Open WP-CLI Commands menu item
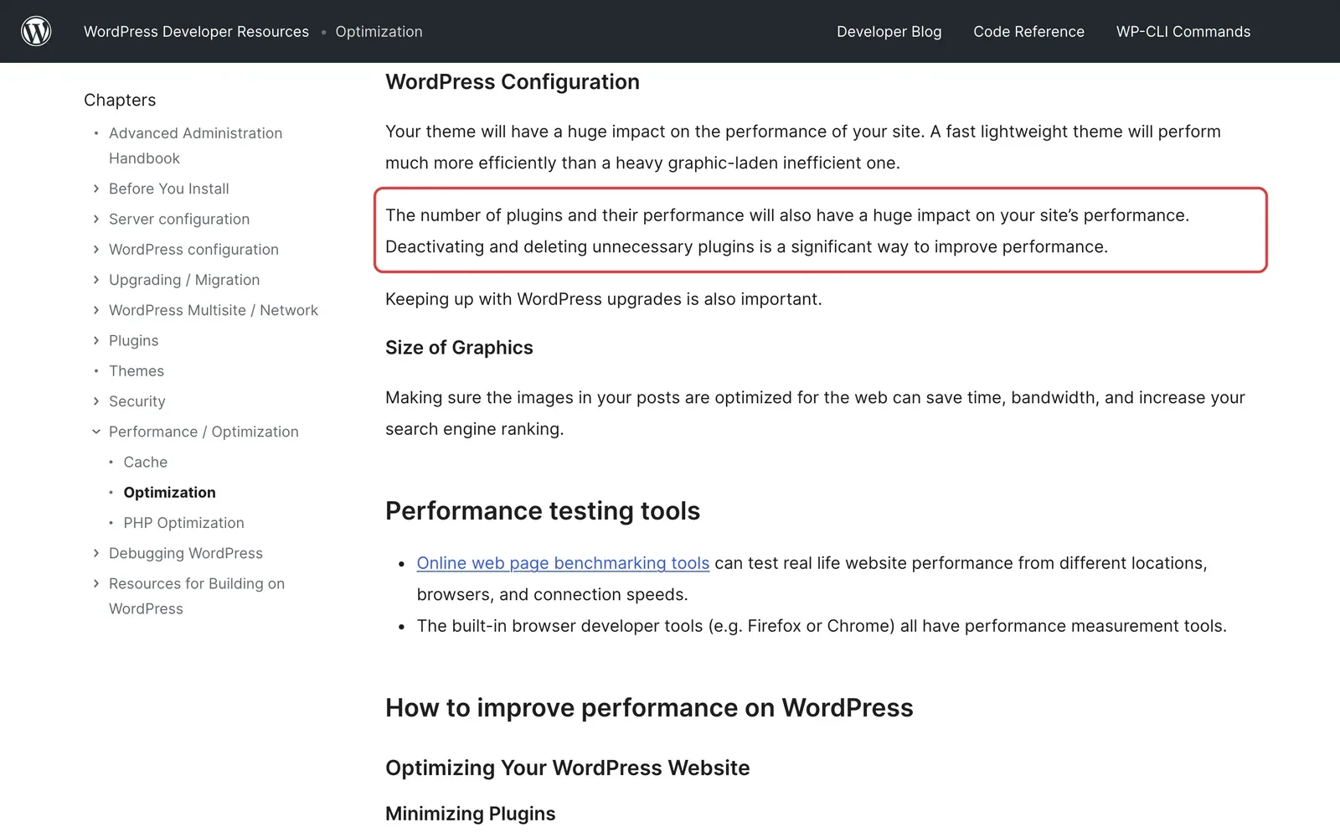The image size is (1340, 838). pyautogui.click(x=1183, y=32)
